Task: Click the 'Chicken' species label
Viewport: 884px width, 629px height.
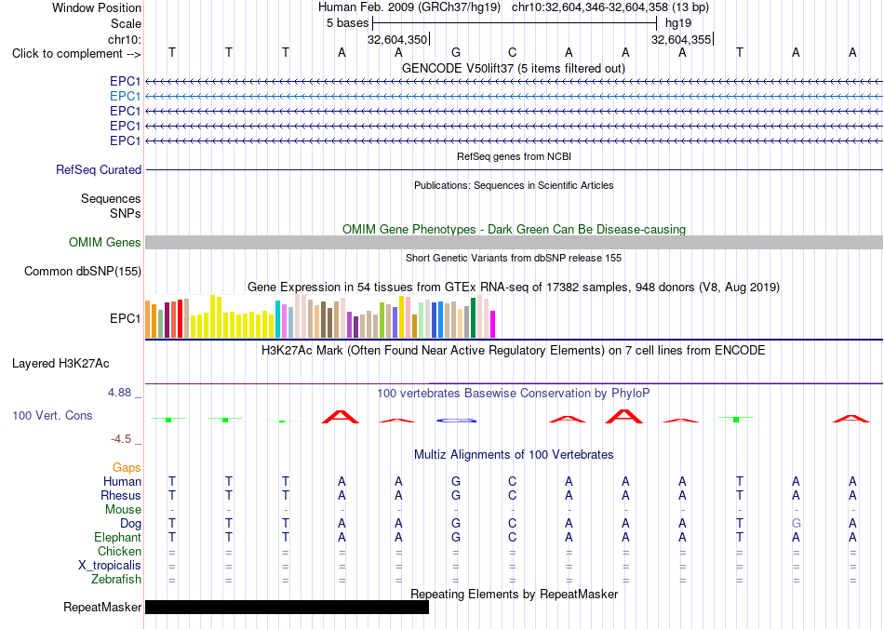Action: point(119,551)
